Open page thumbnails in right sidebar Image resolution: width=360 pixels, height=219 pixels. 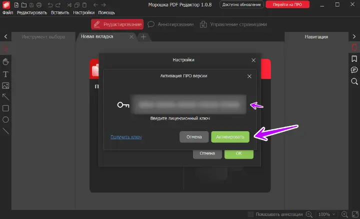[x=354, y=47]
